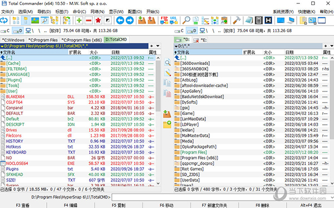Click left panel scrollbar down arrow
Screen dimensions: 334x208
coord(158,183)
